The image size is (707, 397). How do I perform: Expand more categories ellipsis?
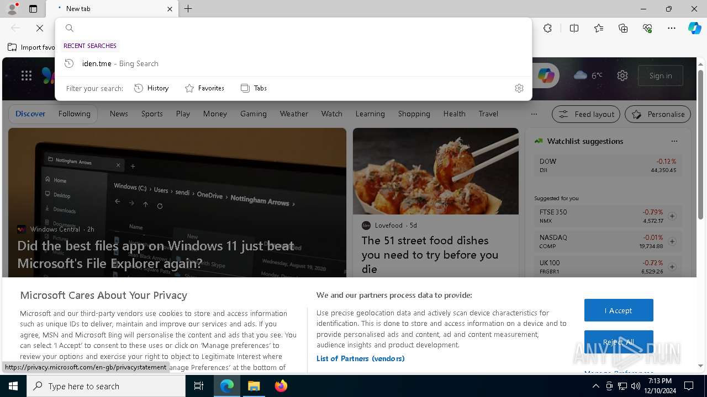(534, 114)
